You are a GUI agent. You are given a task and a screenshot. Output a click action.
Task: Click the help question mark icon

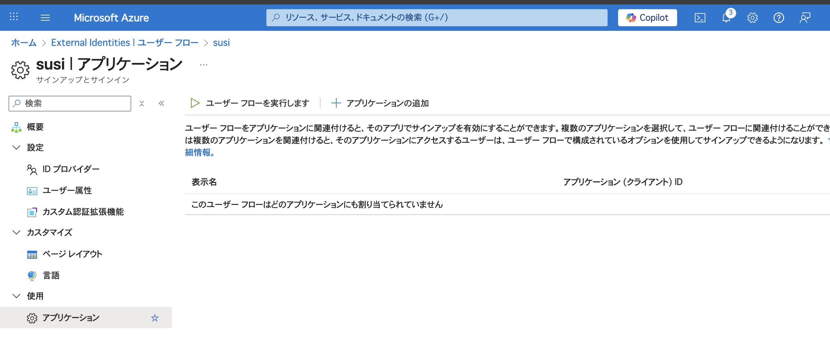pyautogui.click(x=778, y=18)
